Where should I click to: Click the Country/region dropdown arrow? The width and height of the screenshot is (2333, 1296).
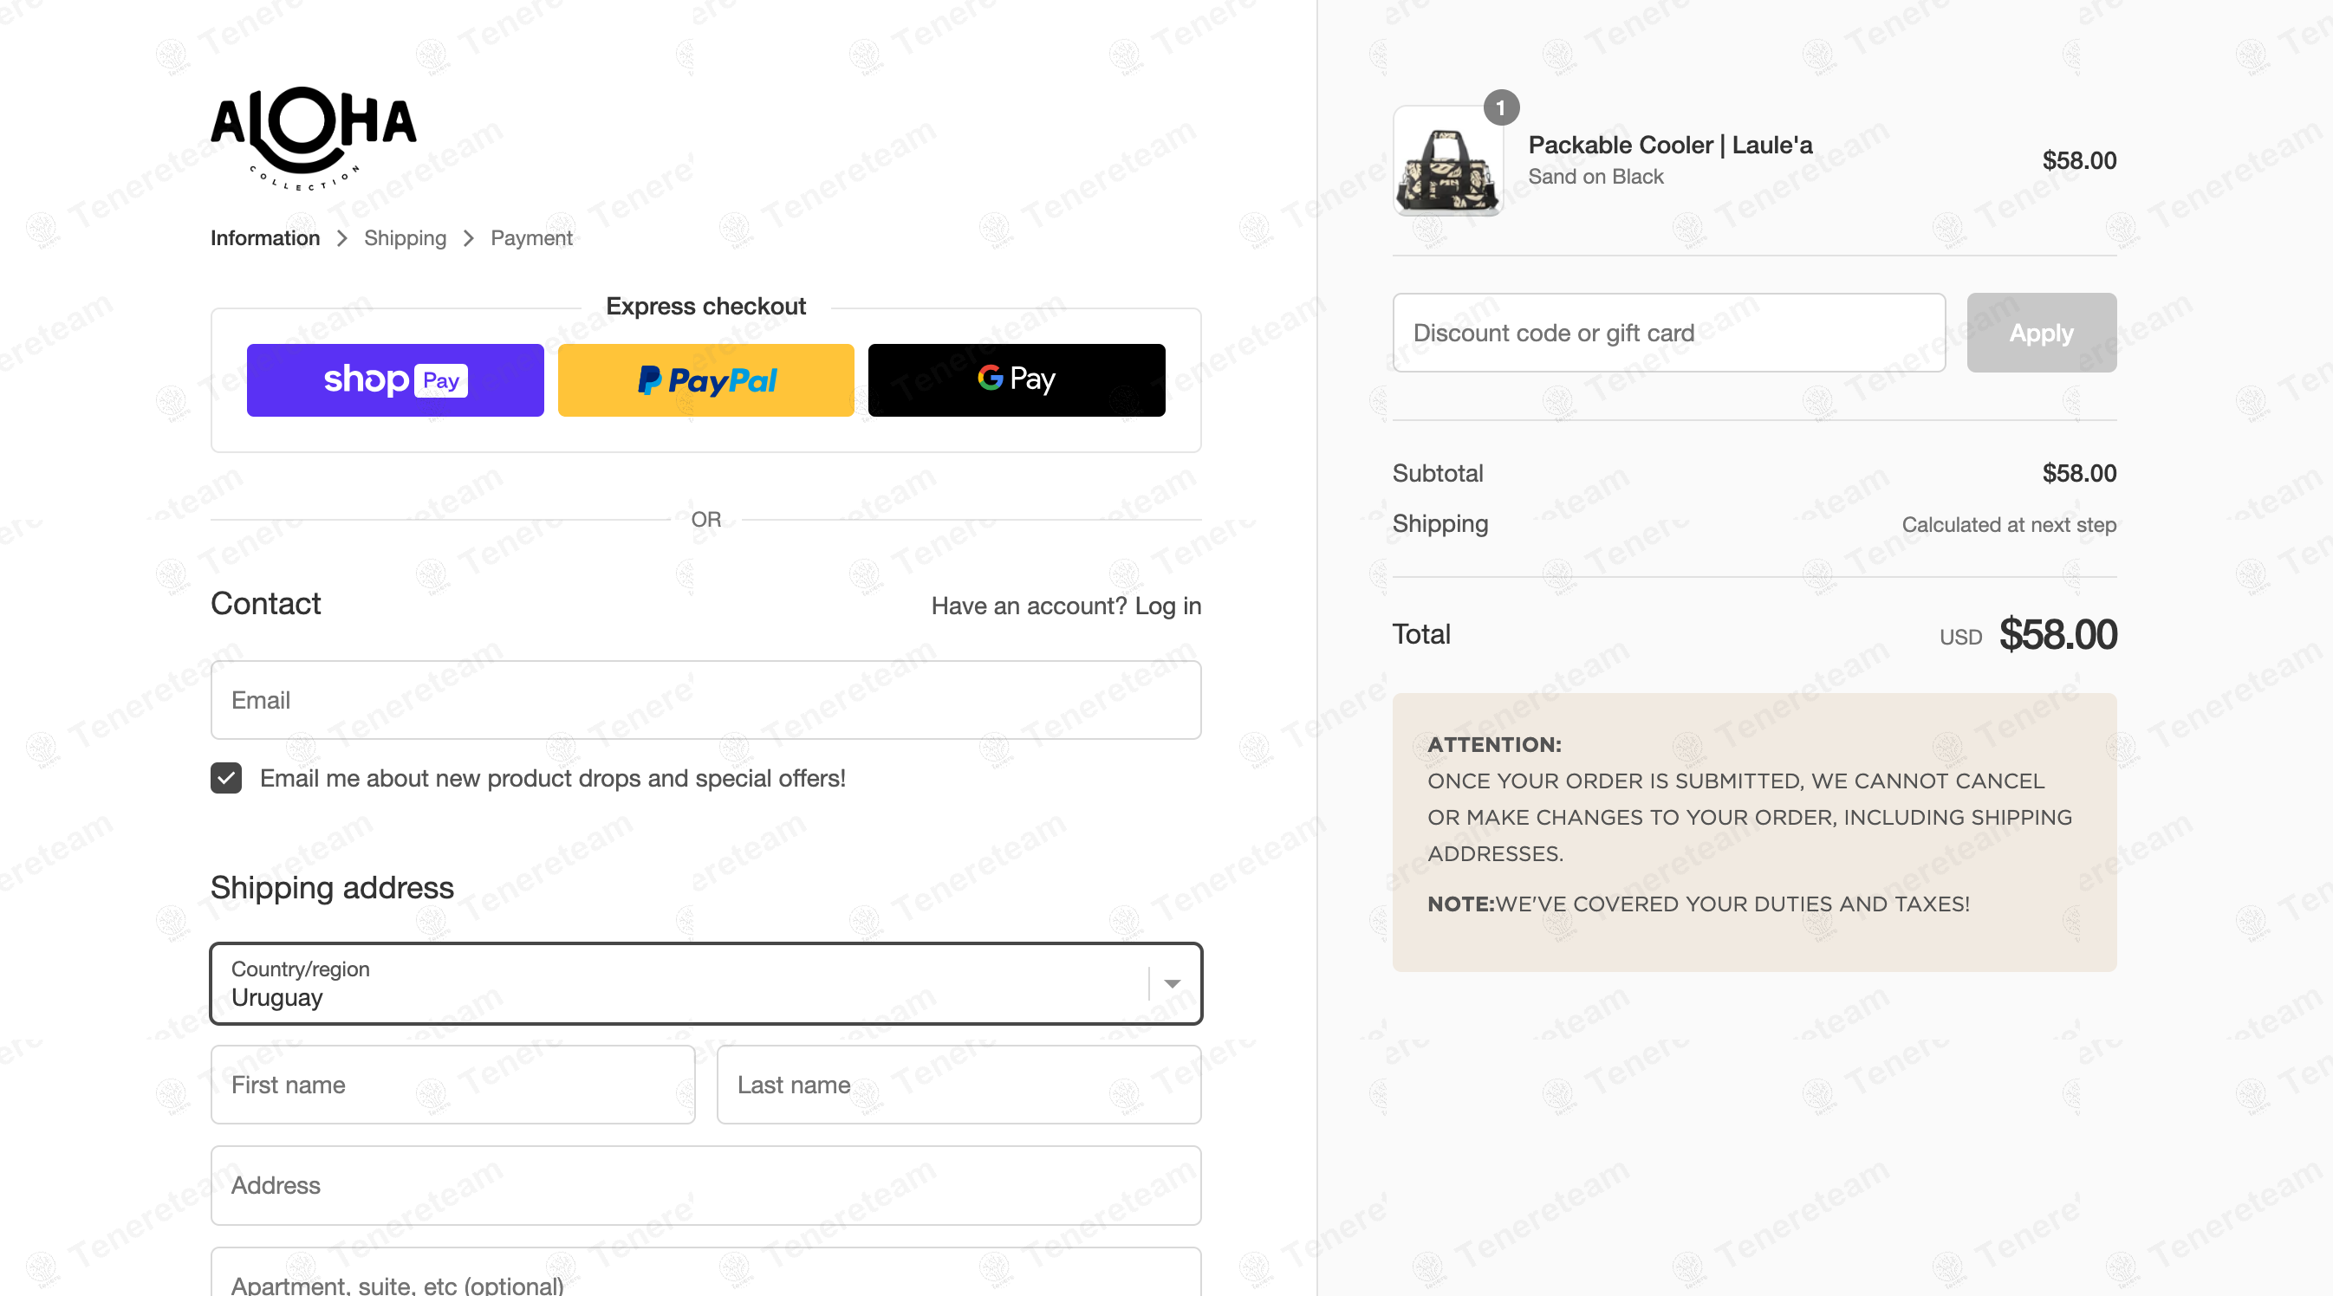coord(1172,984)
